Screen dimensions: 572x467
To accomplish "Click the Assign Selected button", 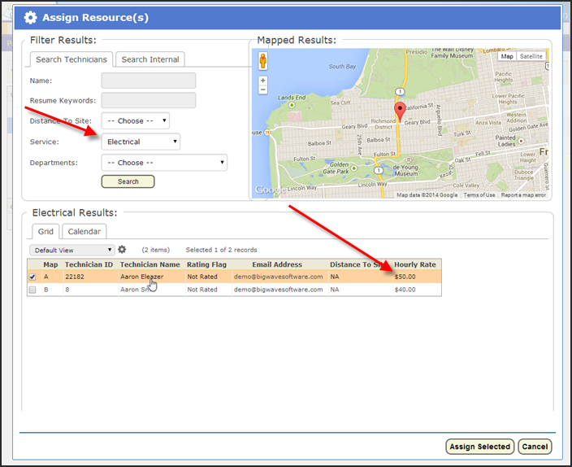I will [x=479, y=447].
